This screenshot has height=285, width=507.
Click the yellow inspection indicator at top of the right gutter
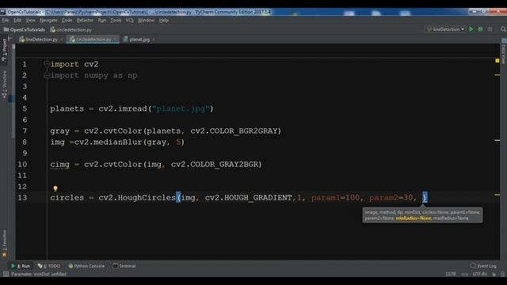click(497, 61)
